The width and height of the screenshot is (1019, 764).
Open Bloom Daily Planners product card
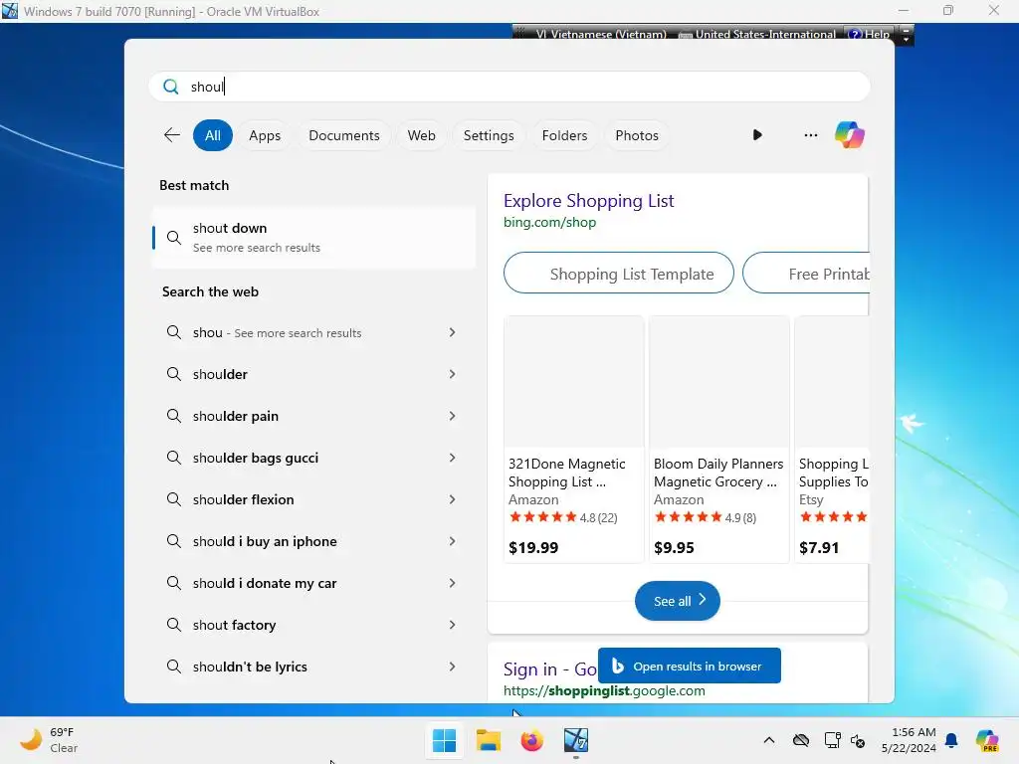tap(718, 439)
